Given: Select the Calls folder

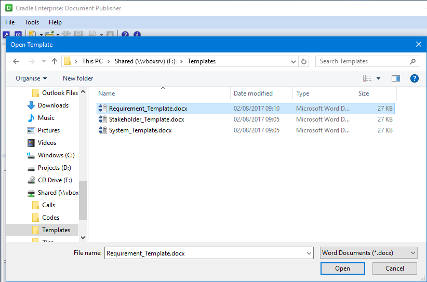Looking at the screenshot, I should (x=44, y=205).
